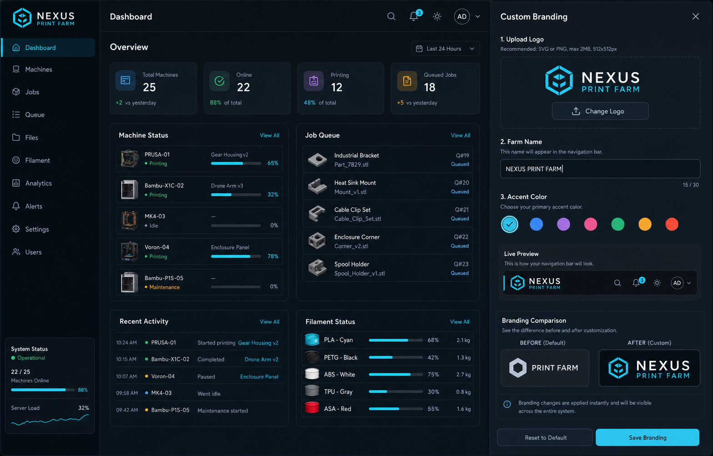Click the Farm Name input field
The width and height of the screenshot is (713, 456).
[600, 169]
